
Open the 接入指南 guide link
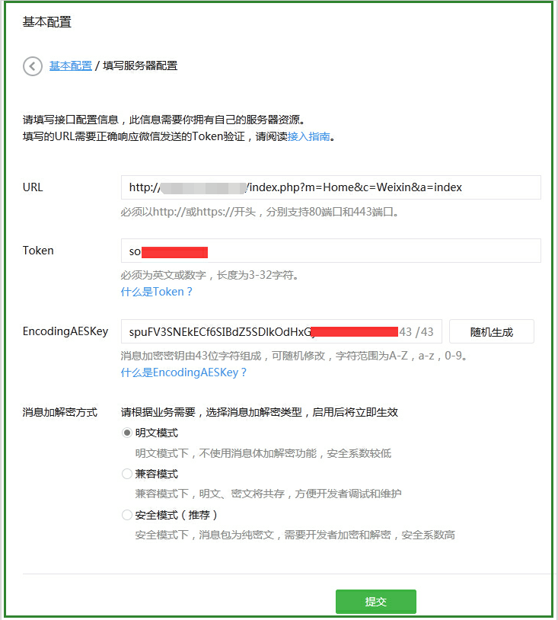point(308,137)
